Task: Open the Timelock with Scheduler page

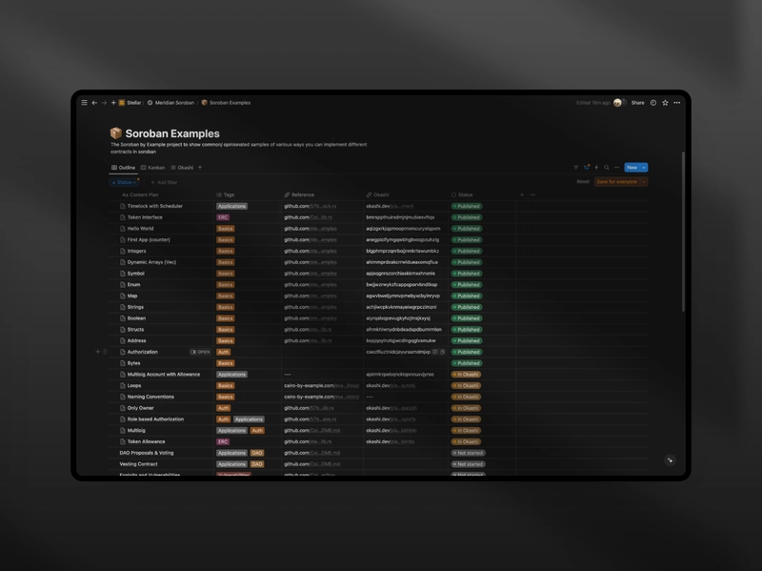Action: [155, 206]
